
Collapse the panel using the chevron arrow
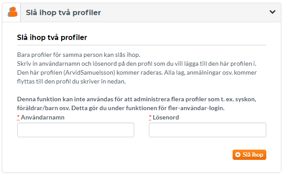click(x=272, y=12)
